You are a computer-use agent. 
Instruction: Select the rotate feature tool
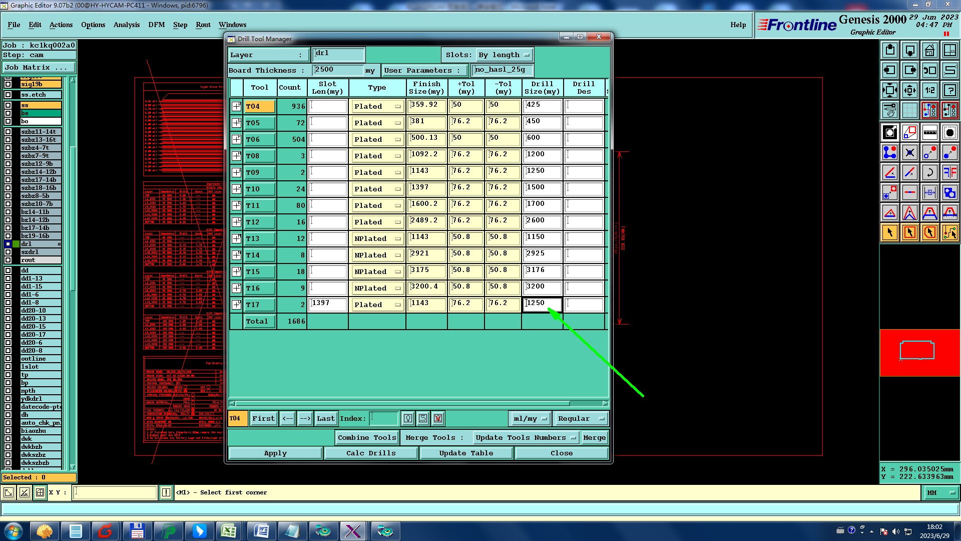click(929, 172)
